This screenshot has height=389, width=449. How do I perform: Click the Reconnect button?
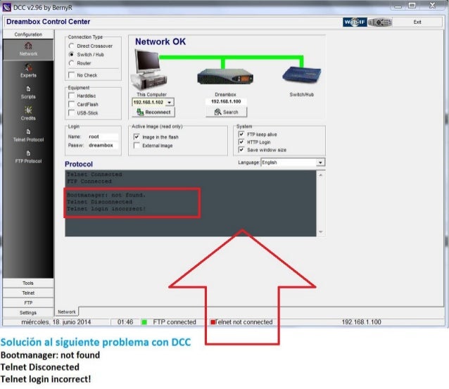tap(153, 113)
